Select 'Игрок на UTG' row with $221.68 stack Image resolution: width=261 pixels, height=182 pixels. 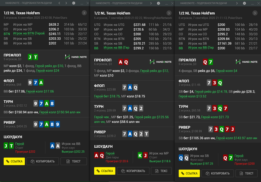click(x=133, y=25)
